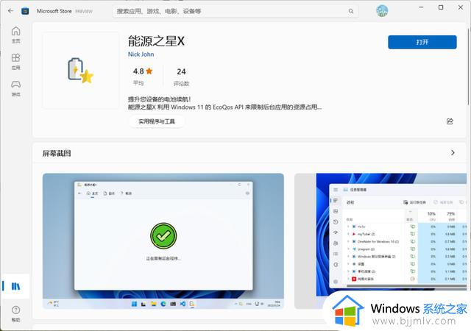471x331 pixels.
Task: Open the second task manager screenshot
Action: 381,241
